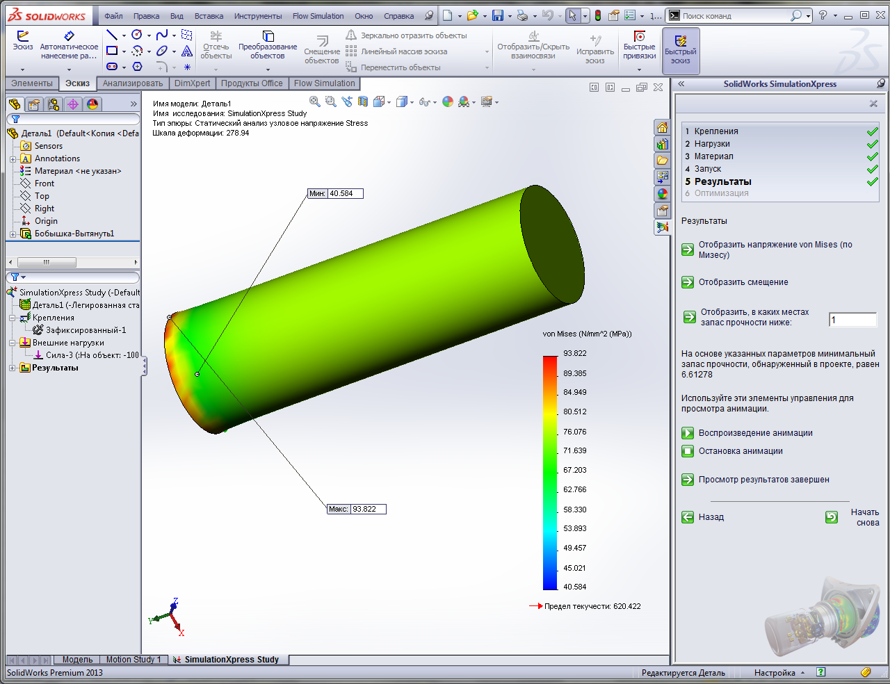Click the Назад button

click(x=703, y=517)
